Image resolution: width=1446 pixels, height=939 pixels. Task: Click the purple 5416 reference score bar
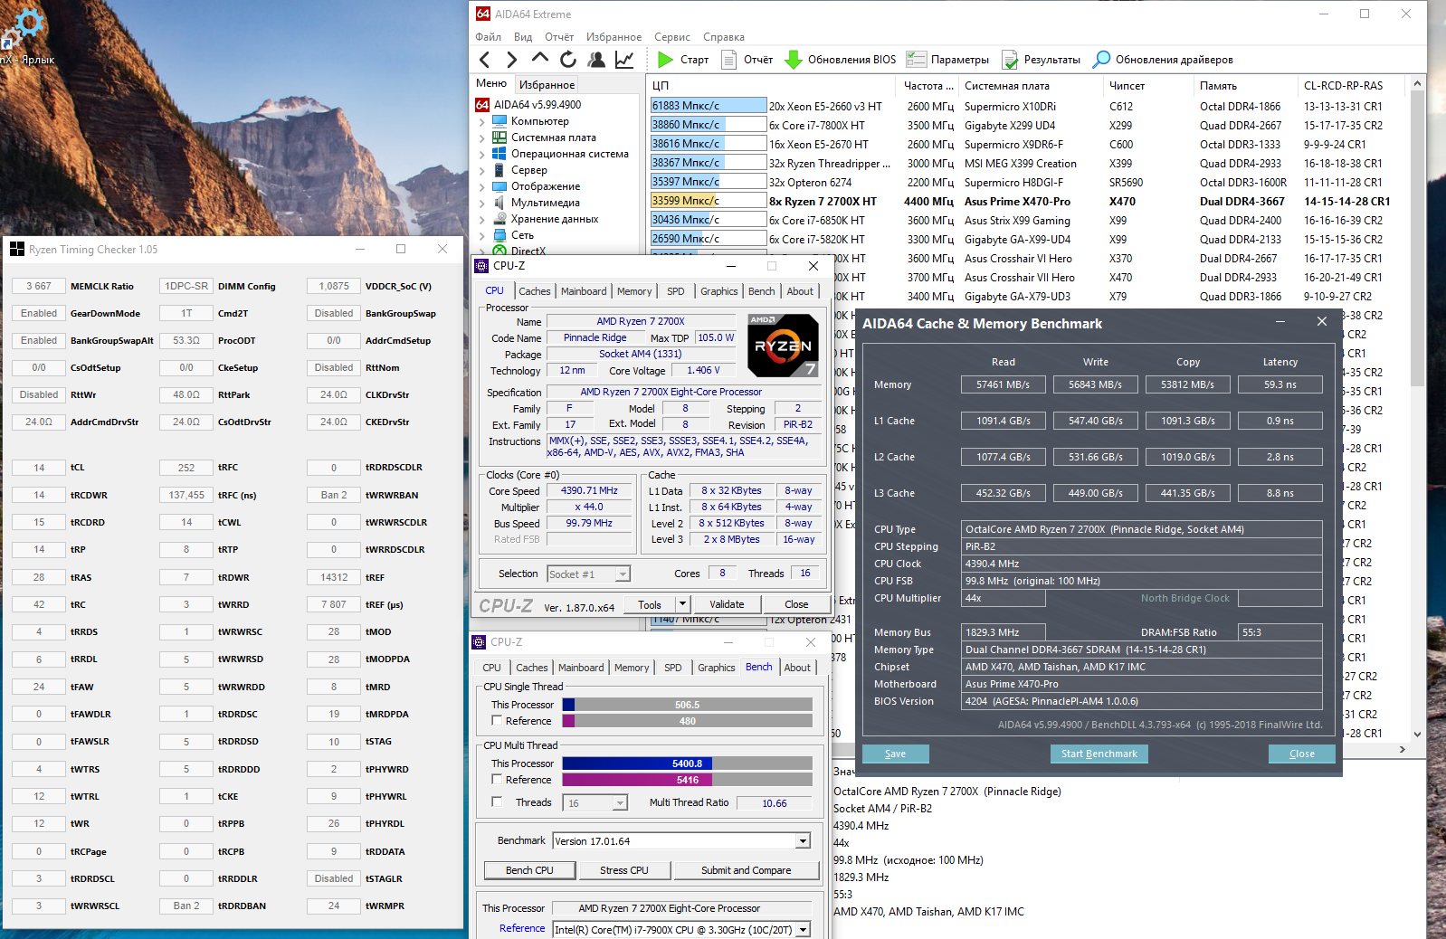(687, 780)
